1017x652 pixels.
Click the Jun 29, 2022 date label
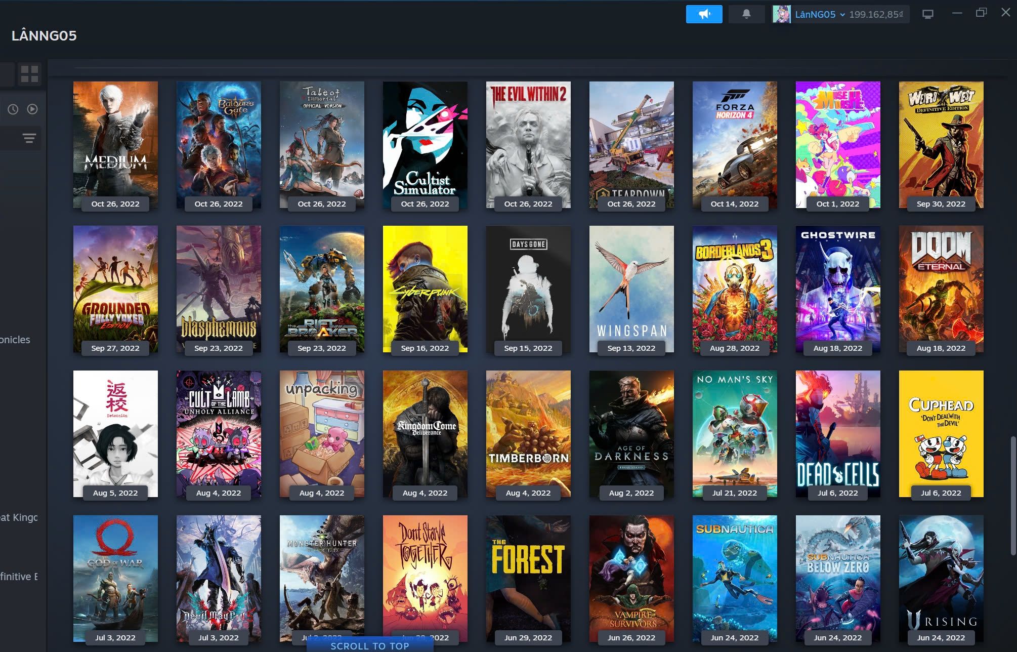[528, 637]
